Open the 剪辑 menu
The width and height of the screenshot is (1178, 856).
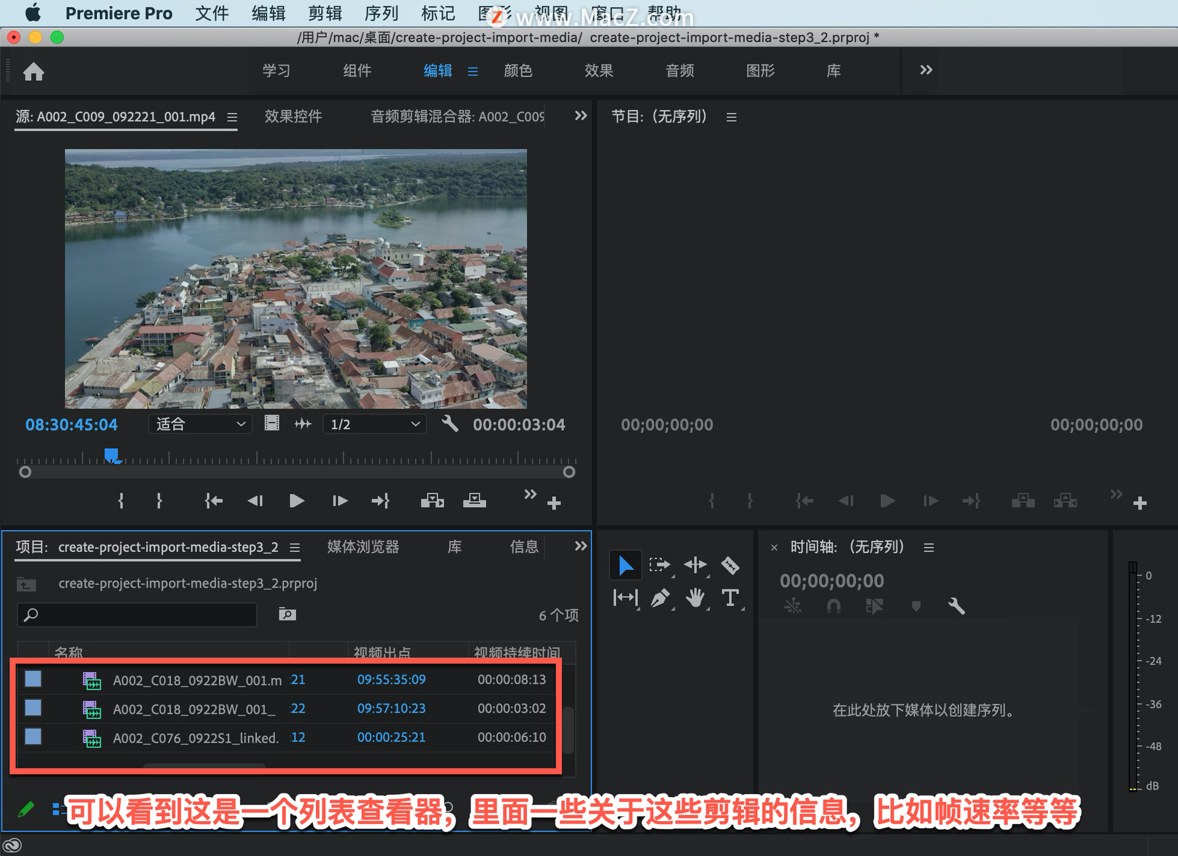click(325, 13)
